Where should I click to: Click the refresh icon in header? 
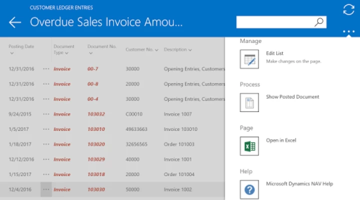pyautogui.click(x=349, y=9)
